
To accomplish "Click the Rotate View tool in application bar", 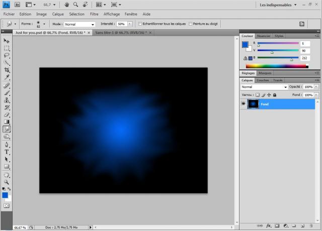I will pyautogui.click(x=85, y=5).
